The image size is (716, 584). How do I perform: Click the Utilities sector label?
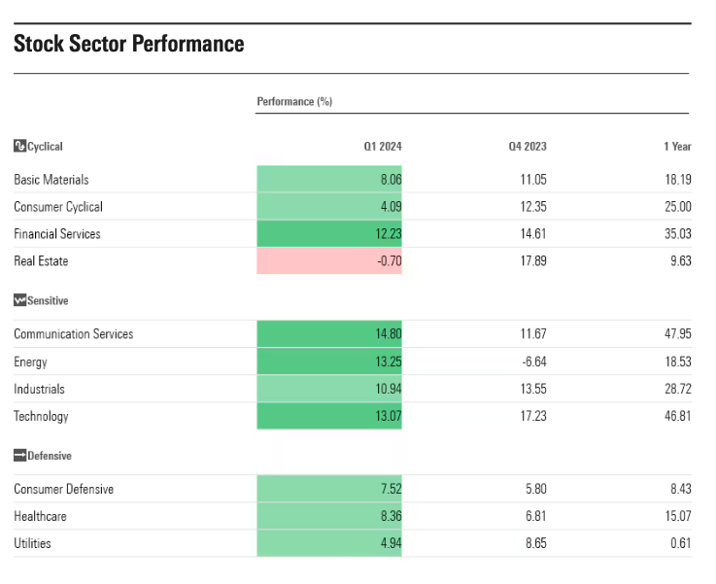point(32,543)
